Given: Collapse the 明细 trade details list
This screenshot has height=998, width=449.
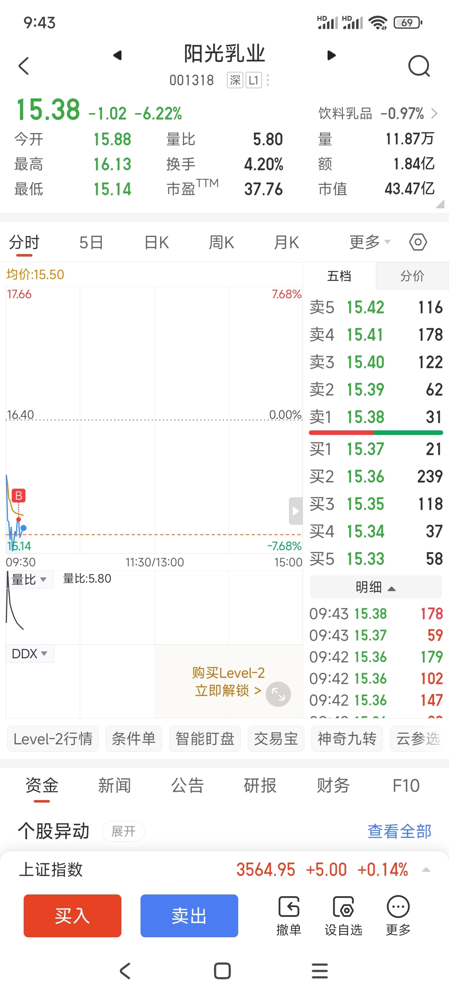Looking at the screenshot, I should (x=375, y=587).
